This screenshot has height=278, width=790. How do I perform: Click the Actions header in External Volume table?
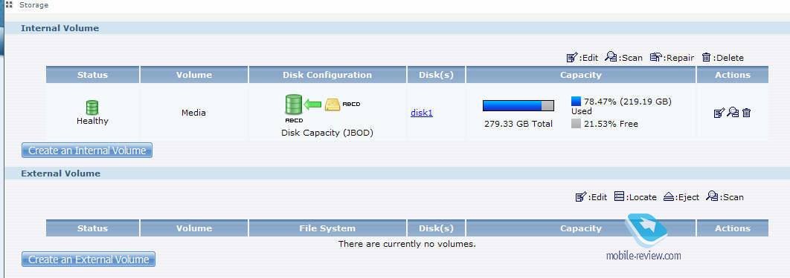[x=733, y=228]
